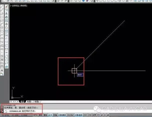
Task: Open the Gradient fill tool
Action: point(2,60)
